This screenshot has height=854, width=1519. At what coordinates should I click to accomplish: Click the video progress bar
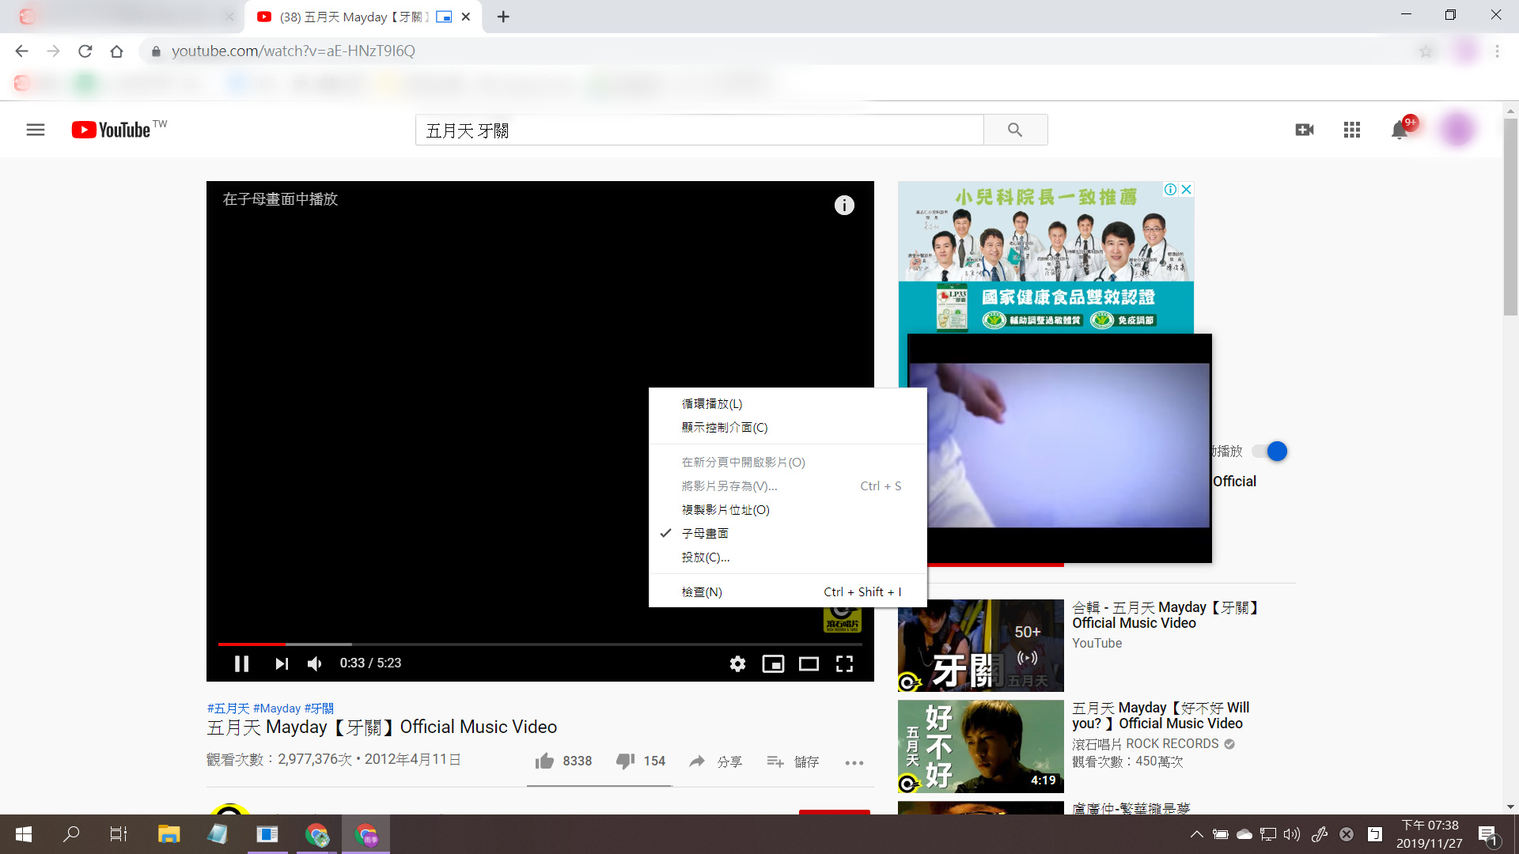pyautogui.click(x=540, y=644)
